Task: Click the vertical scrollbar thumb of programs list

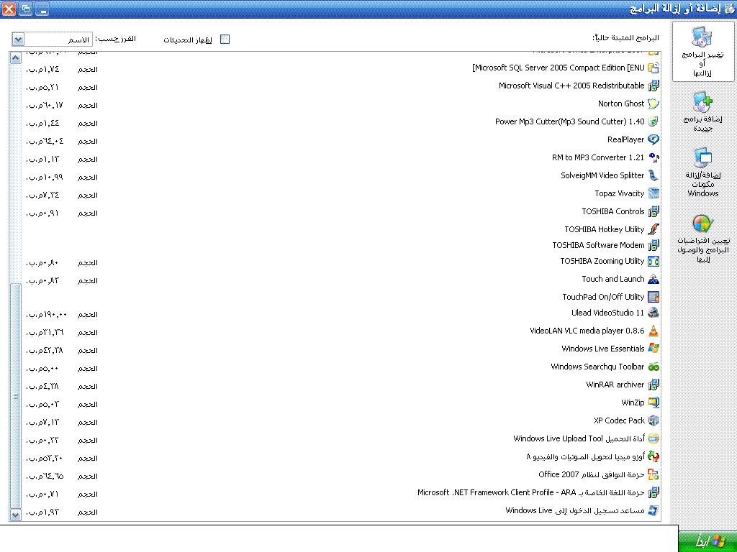Action: tap(16, 396)
